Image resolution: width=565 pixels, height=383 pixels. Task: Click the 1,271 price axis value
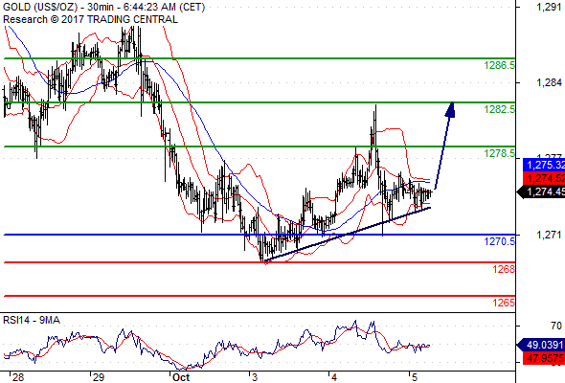click(x=549, y=235)
